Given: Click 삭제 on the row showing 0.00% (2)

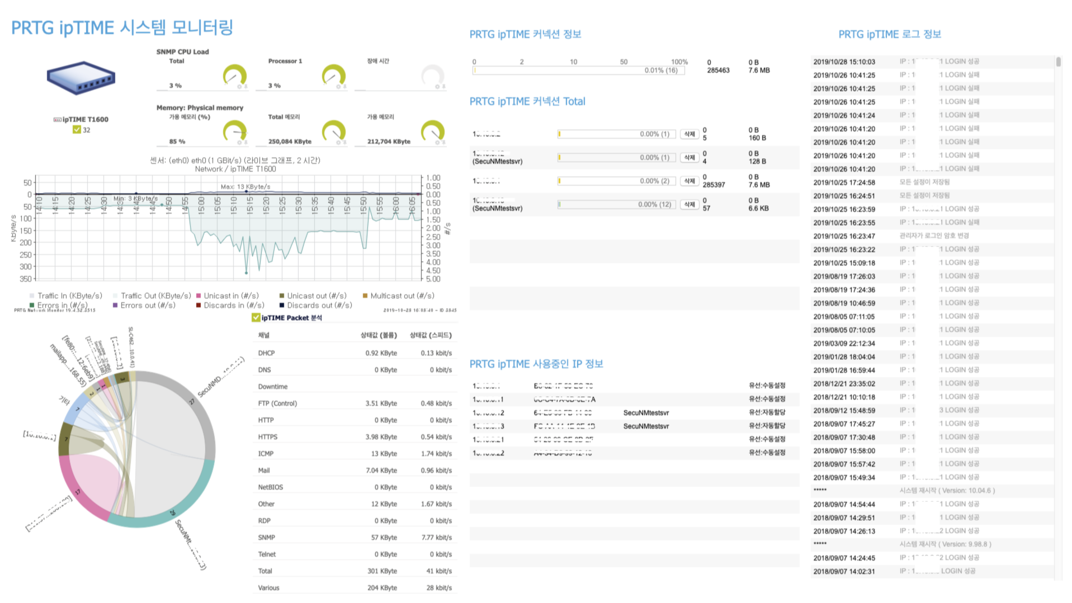Looking at the screenshot, I should pos(690,181).
